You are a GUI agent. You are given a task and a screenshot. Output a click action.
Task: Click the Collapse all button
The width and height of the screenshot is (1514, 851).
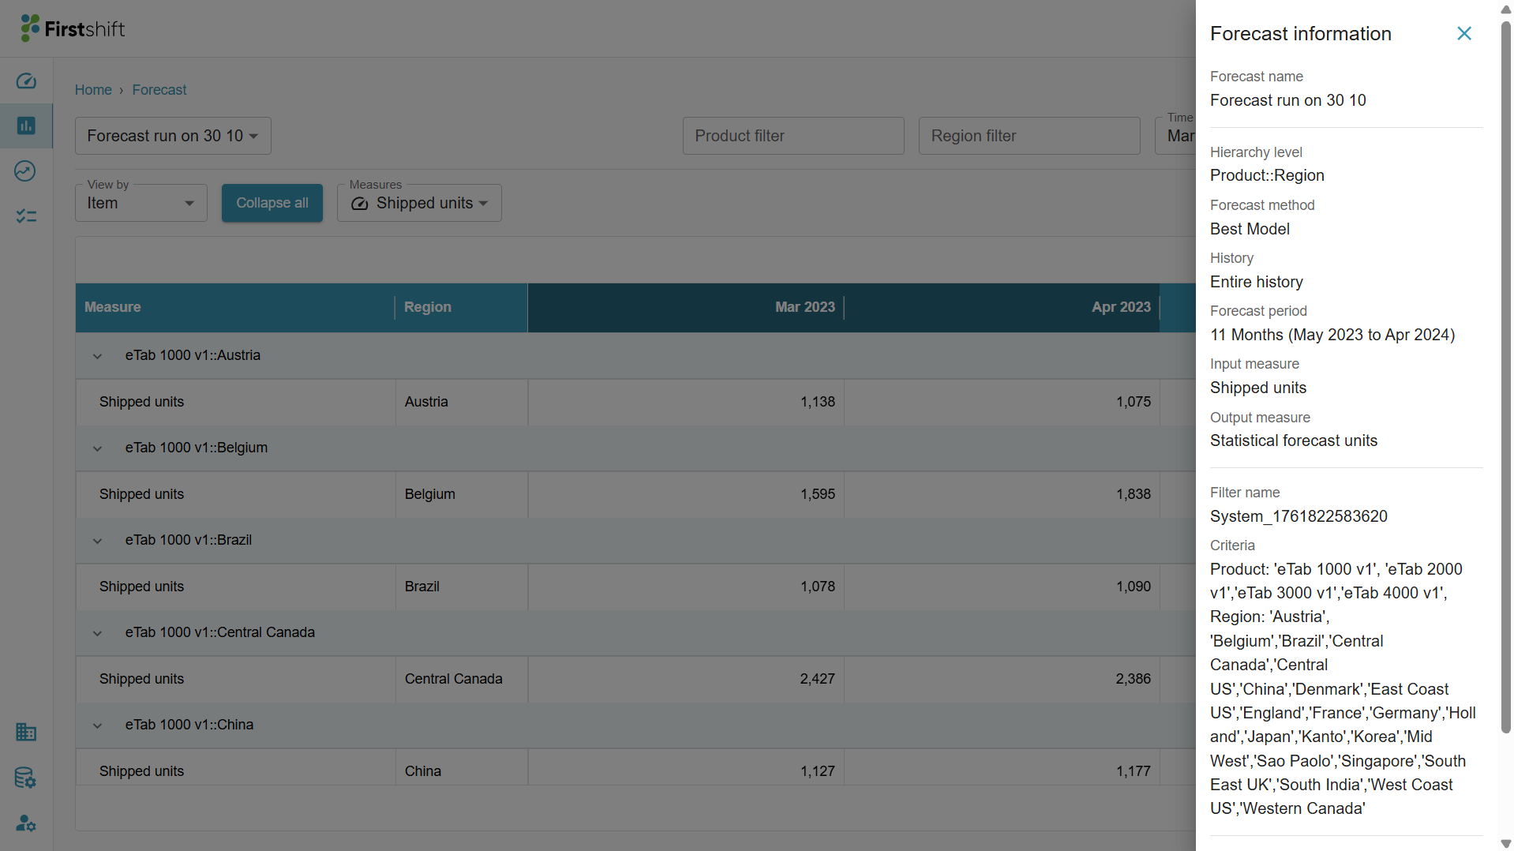point(272,203)
